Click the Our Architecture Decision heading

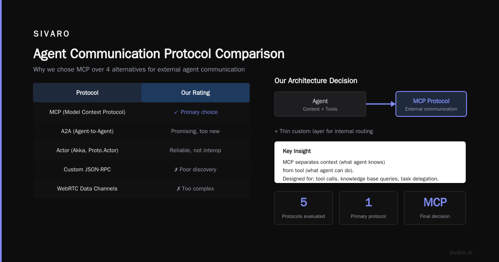(x=316, y=81)
